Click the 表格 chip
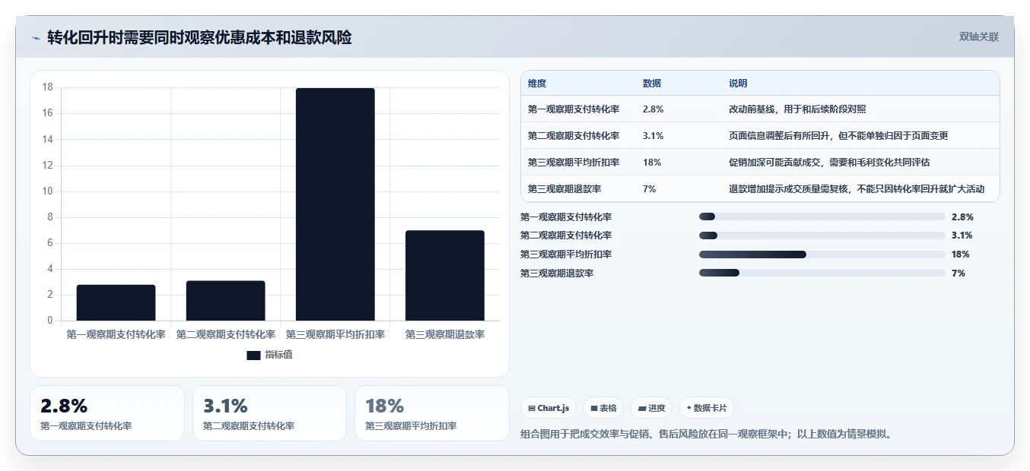The width and height of the screenshot is (1030, 471). pyautogui.click(x=603, y=408)
